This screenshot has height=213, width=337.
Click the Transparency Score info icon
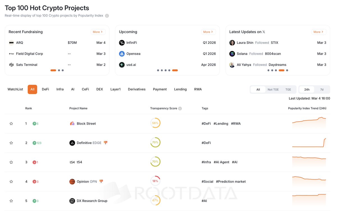(x=180, y=108)
